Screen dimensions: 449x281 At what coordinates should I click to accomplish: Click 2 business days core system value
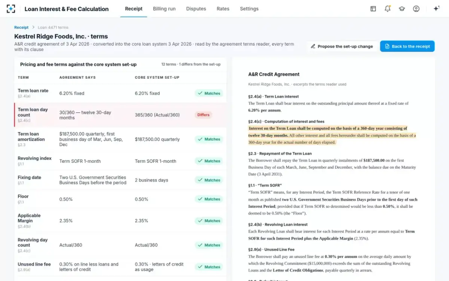tap(152, 180)
